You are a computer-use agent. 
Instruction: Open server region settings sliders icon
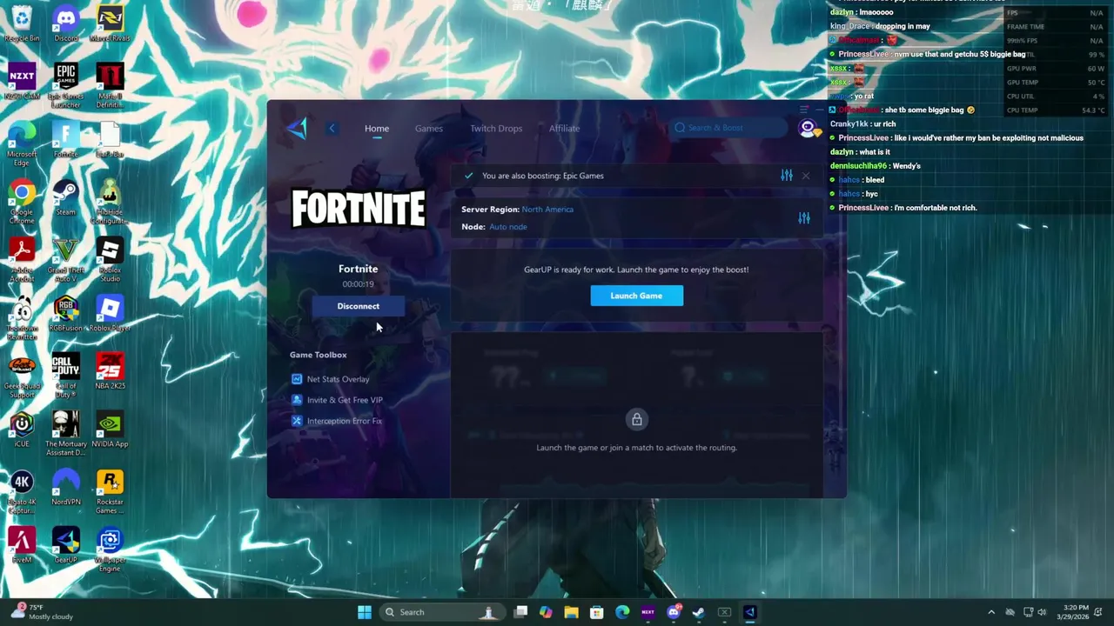pos(804,218)
